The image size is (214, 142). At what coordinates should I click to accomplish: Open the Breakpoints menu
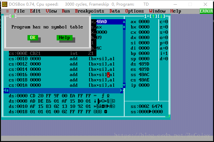(x=89, y=11)
